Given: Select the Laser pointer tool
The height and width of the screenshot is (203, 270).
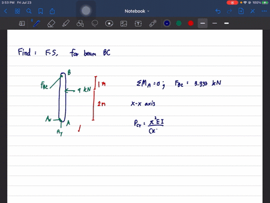Looking at the screenshot, I should tap(153, 24).
